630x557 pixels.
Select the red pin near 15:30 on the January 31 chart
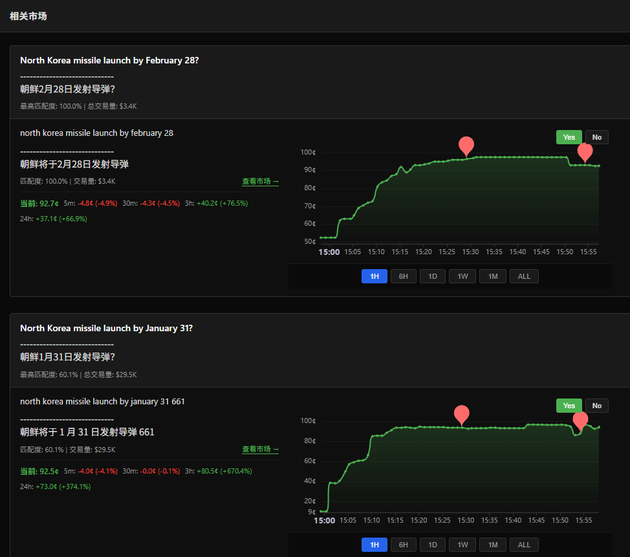pos(461,413)
